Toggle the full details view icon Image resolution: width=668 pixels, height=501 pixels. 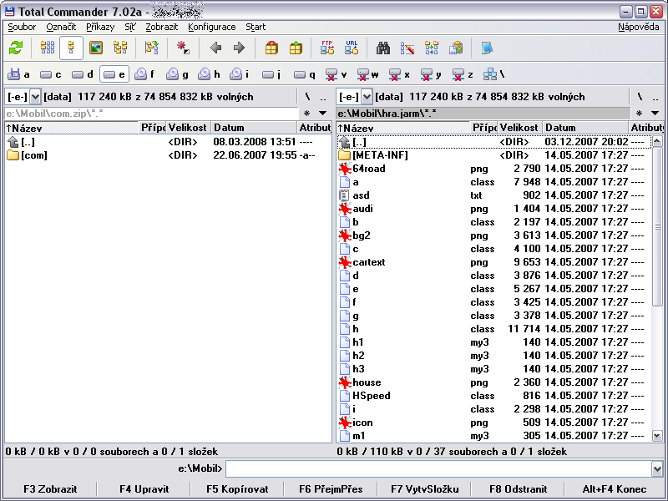tap(71, 48)
